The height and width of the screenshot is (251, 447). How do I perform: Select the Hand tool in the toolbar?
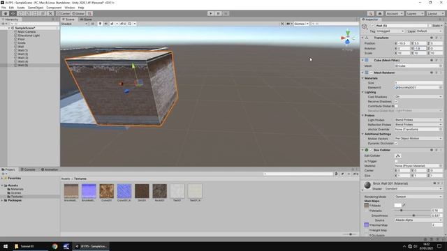click(6, 14)
